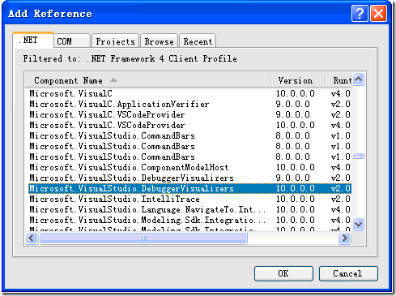
Task: Select DebuggerVisualizers version 9.0.0.0 row
Action: click(x=189, y=178)
